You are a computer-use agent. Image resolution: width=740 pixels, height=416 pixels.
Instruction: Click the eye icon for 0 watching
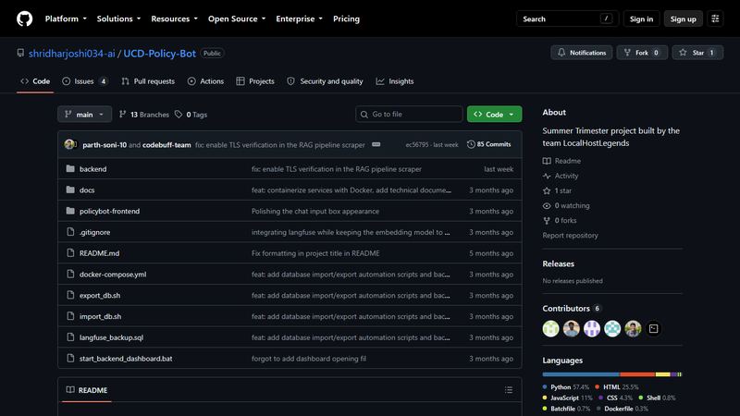coord(547,205)
